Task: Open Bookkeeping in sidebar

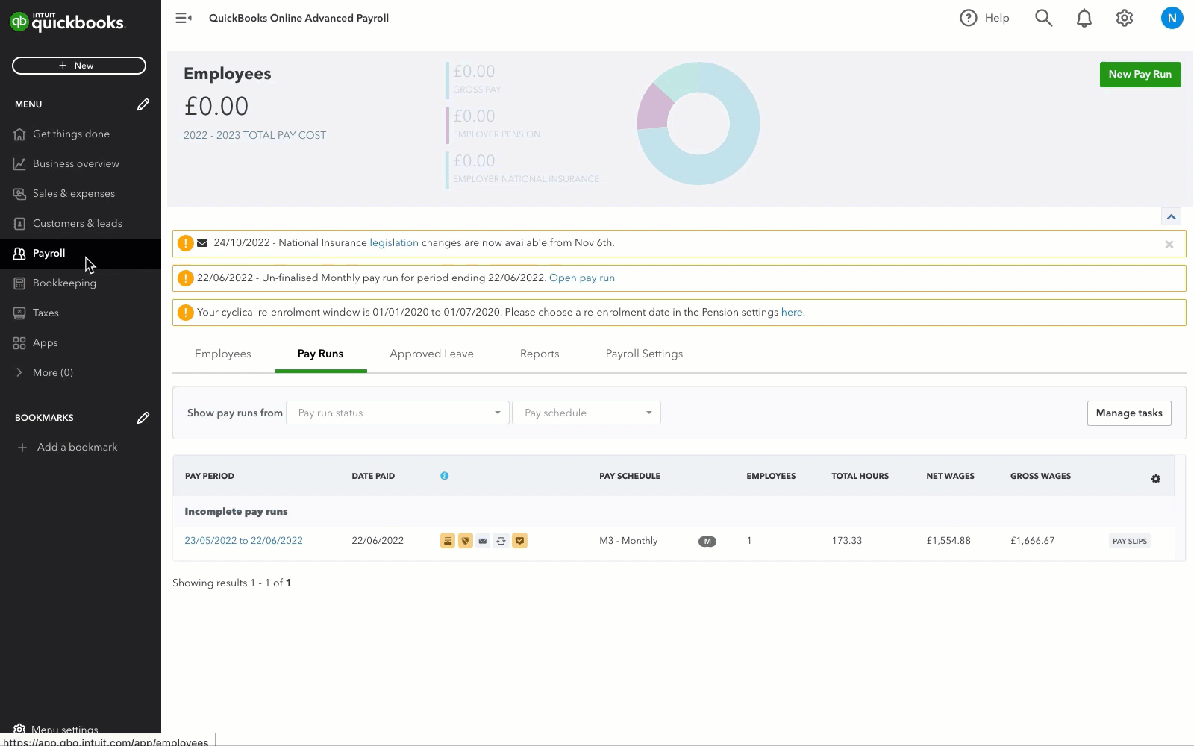Action: [x=81, y=283]
